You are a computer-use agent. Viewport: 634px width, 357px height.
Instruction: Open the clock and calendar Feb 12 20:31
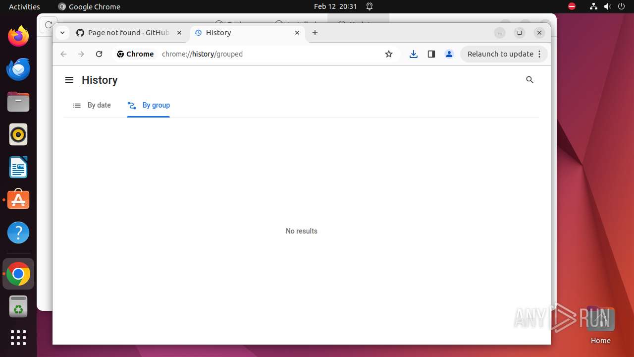click(x=335, y=6)
